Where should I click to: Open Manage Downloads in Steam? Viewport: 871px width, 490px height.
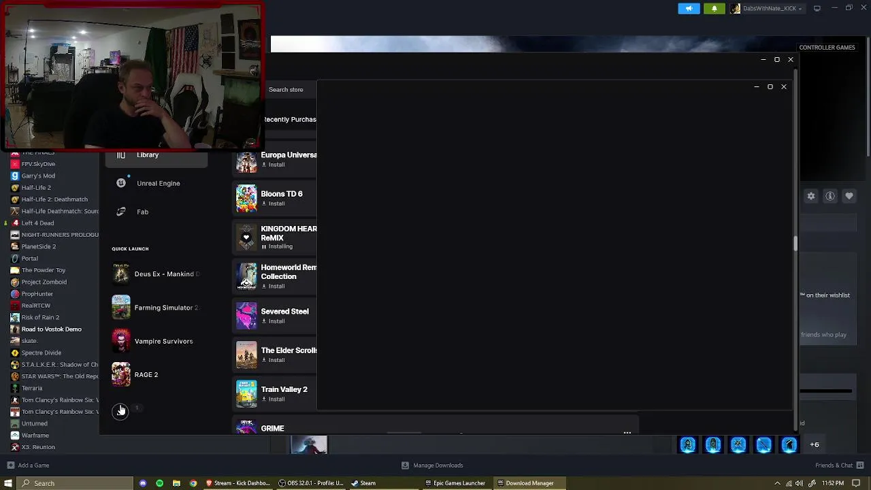coord(432,465)
